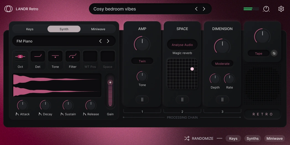Viewport: 290px width, 145px height.
Task: Click the master volume dial icon
Action: tap(266, 9)
